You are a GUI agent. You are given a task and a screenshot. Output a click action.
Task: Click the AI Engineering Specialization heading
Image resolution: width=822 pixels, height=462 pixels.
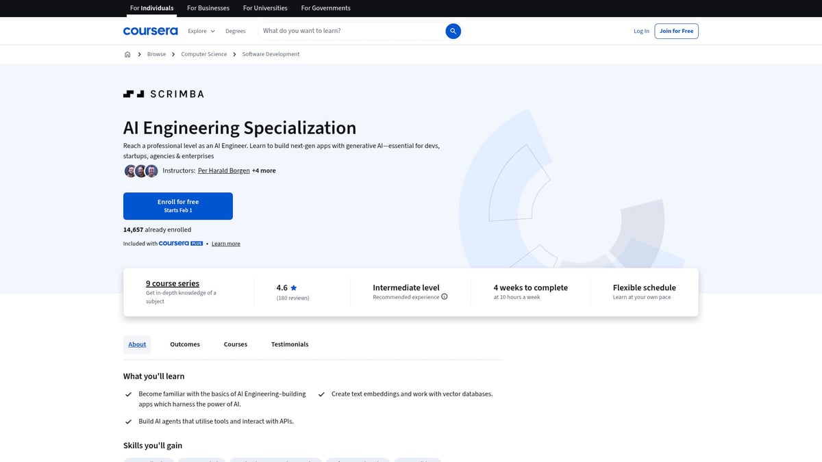pyautogui.click(x=240, y=128)
